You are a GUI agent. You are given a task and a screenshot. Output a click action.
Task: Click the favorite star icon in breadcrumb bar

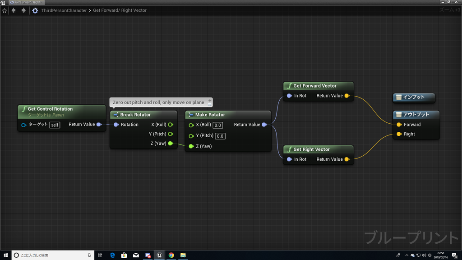5,11
